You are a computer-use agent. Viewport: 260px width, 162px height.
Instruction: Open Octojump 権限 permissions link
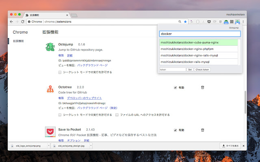61,55
